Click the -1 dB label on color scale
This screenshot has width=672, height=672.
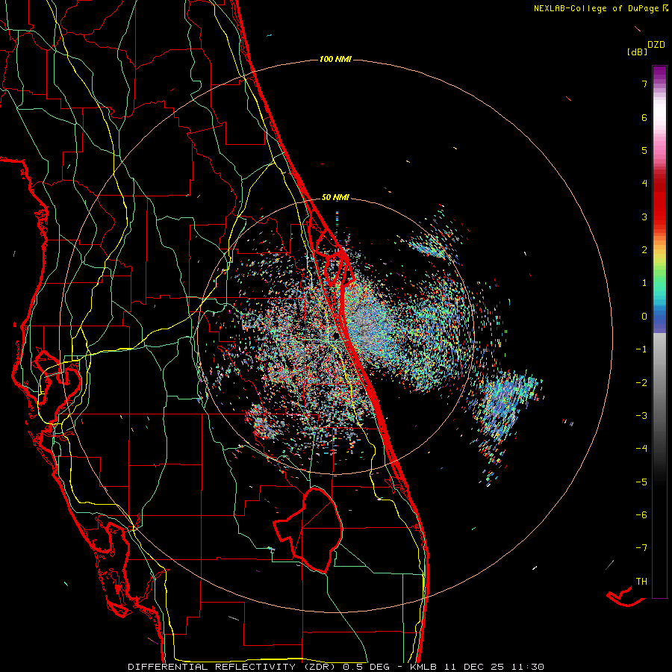[641, 349]
